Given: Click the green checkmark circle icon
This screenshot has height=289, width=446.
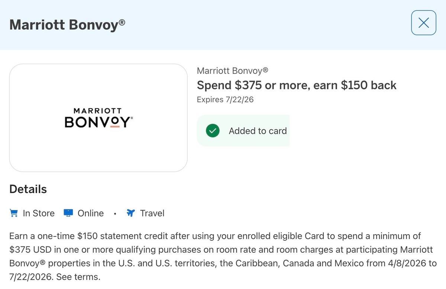Looking at the screenshot, I should 212,130.
